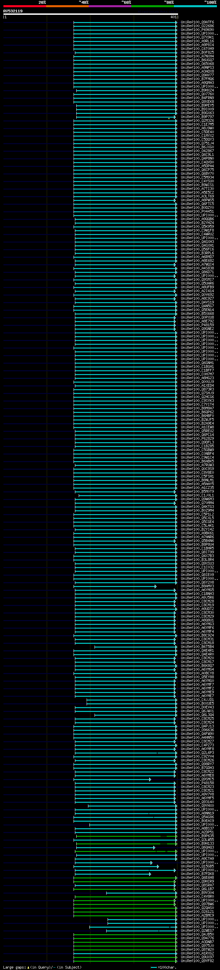Viewport: 220px width, 970px height.
Task: Open the UniRef100_B9P635 hit
Action: tap(197, 836)
